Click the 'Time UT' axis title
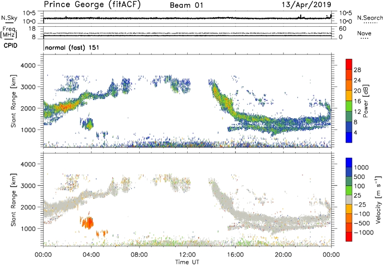383x265 pixels. [x=187, y=262]
